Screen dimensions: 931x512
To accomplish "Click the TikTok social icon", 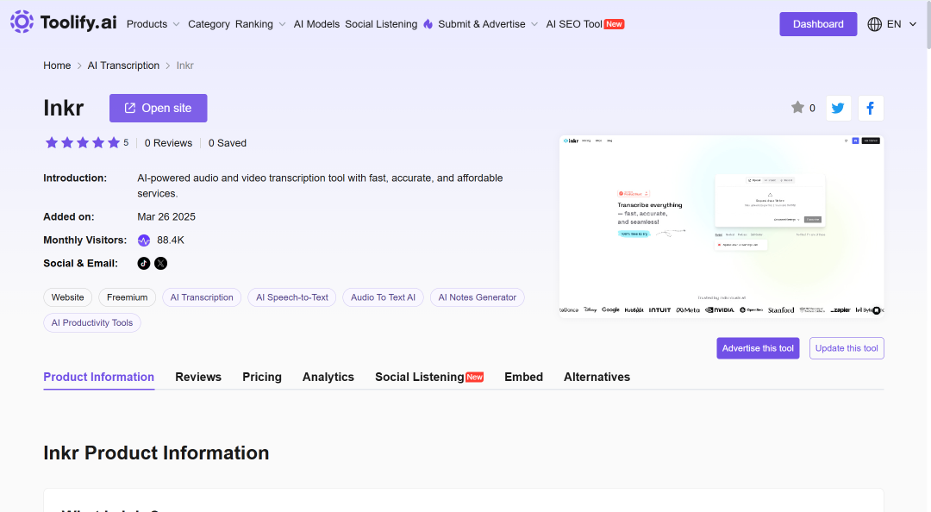I will click(x=144, y=263).
